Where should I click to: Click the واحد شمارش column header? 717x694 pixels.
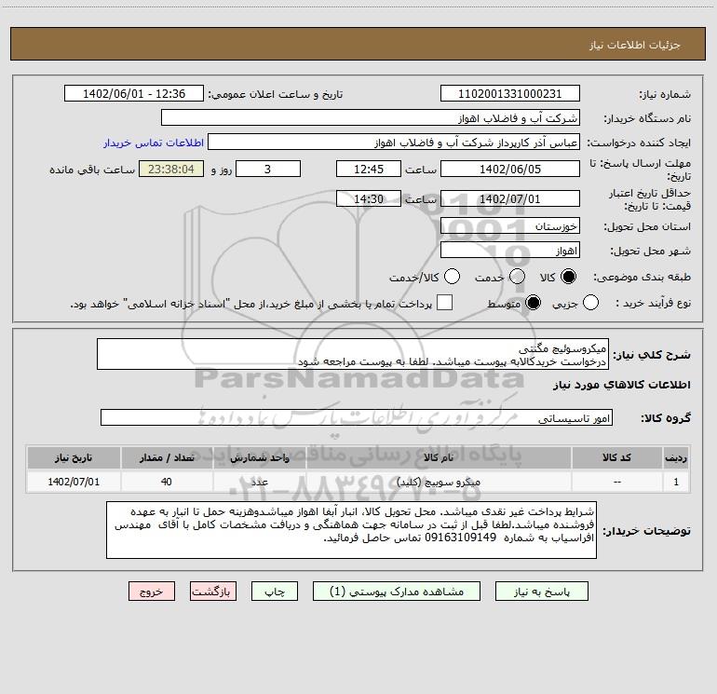pyautogui.click(x=259, y=457)
